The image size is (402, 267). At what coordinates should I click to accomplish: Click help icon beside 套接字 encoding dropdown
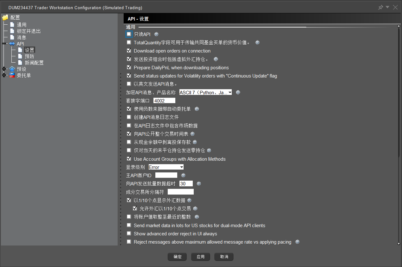point(238,92)
